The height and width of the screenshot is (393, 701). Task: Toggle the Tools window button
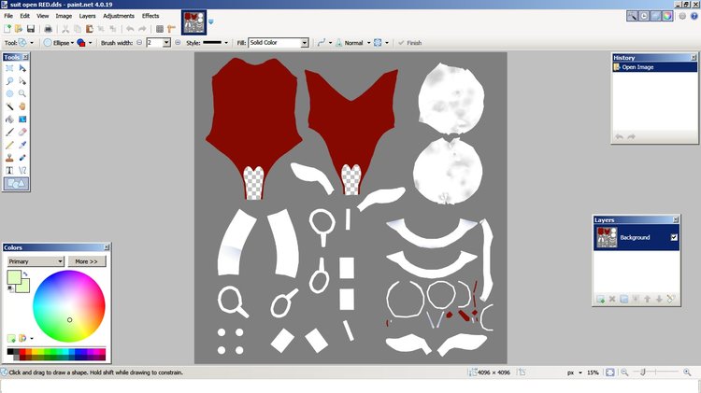[632, 16]
